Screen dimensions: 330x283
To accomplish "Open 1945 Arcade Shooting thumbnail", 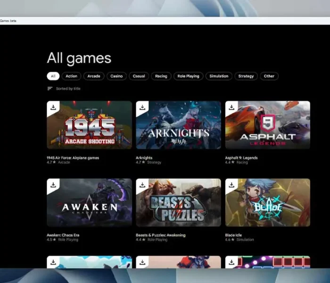I will [x=89, y=125].
